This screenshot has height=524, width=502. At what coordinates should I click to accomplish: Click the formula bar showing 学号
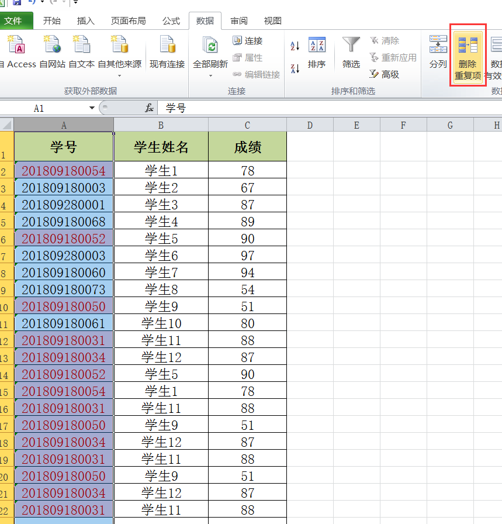tap(329, 108)
